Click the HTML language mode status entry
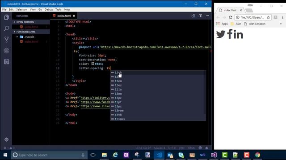The height and width of the screenshot is (160, 286). [191, 148]
